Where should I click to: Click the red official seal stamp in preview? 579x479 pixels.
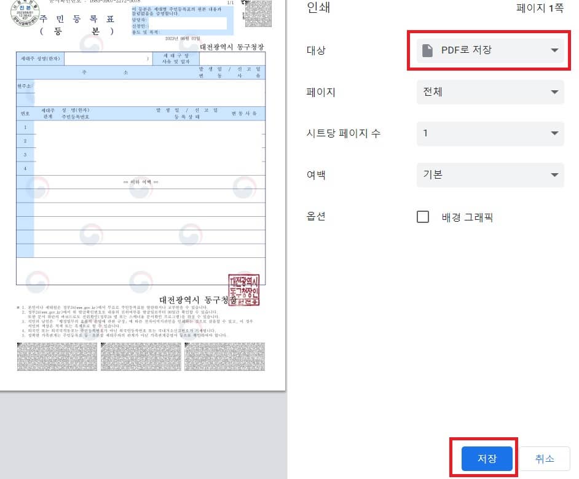pos(244,290)
